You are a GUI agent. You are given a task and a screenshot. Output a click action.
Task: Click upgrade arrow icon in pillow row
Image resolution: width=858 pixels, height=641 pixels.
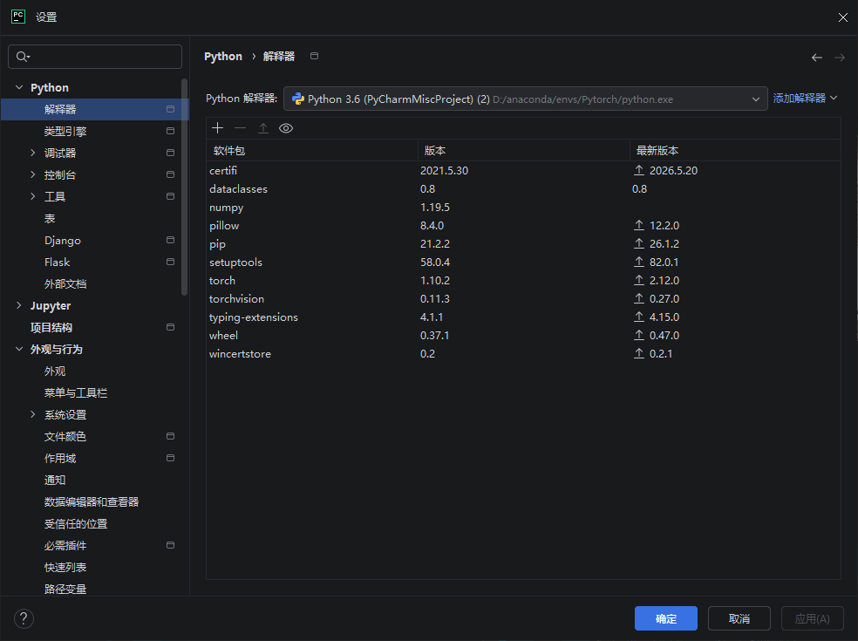click(x=638, y=225)
